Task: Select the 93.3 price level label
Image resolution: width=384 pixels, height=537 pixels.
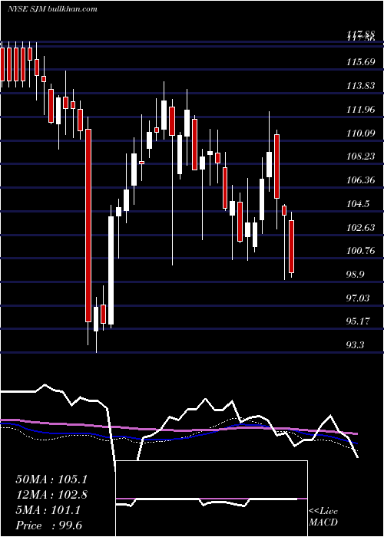Action: (x=356, y=345)
